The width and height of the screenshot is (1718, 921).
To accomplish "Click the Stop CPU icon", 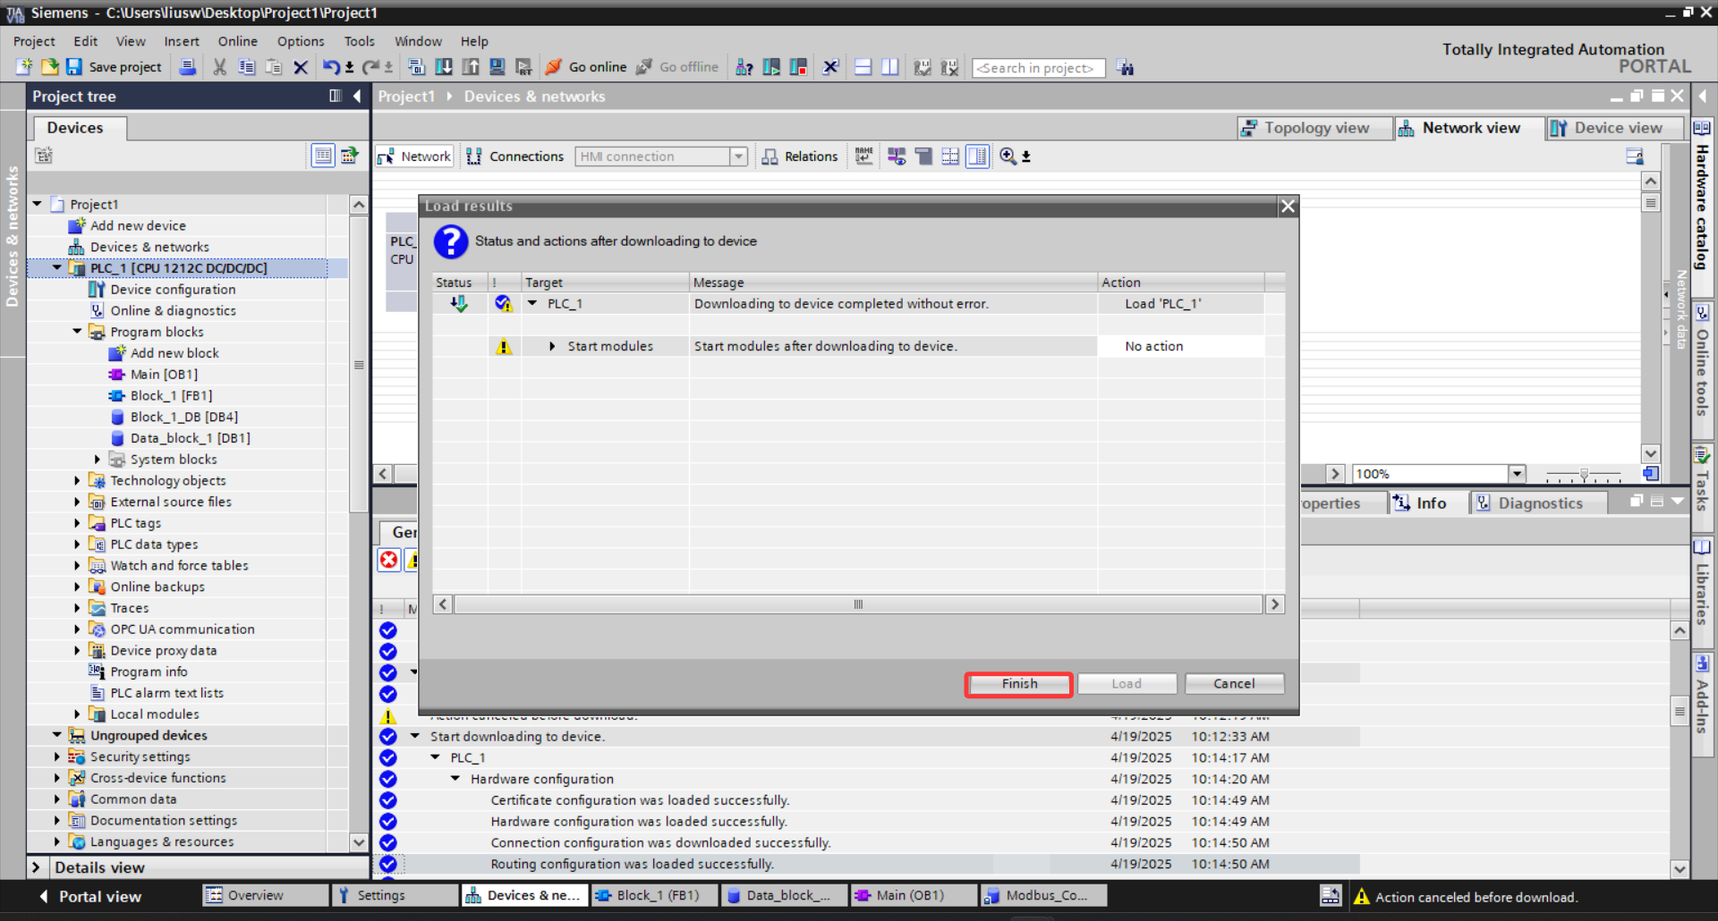I will pos(798,67).
